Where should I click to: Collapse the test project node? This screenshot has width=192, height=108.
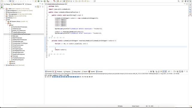4,19
